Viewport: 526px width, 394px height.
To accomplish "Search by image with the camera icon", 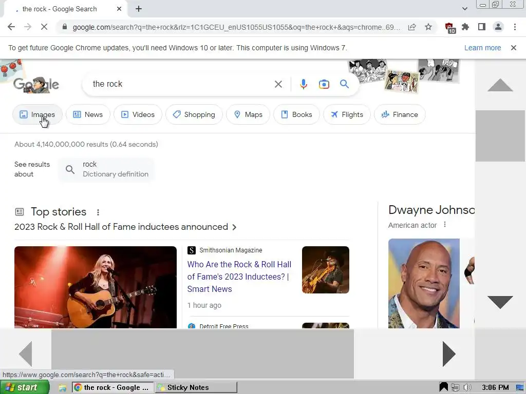I will (324, 84).
